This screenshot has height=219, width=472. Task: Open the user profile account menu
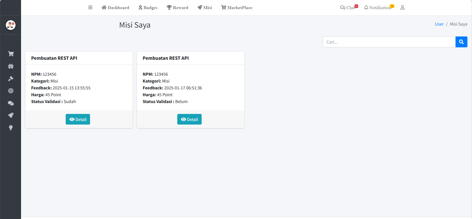tap(402, 8)
